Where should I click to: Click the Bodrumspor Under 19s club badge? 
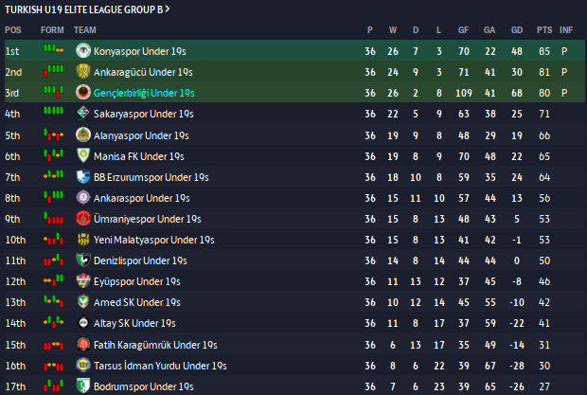[83, 386]
